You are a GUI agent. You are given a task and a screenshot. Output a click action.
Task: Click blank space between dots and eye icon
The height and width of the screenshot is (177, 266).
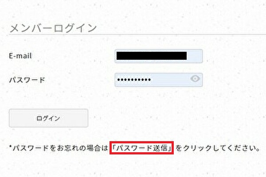coord(170,80)
